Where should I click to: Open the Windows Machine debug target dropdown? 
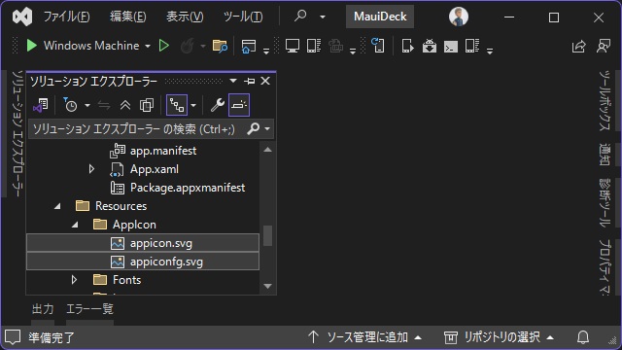pos(148,46)
